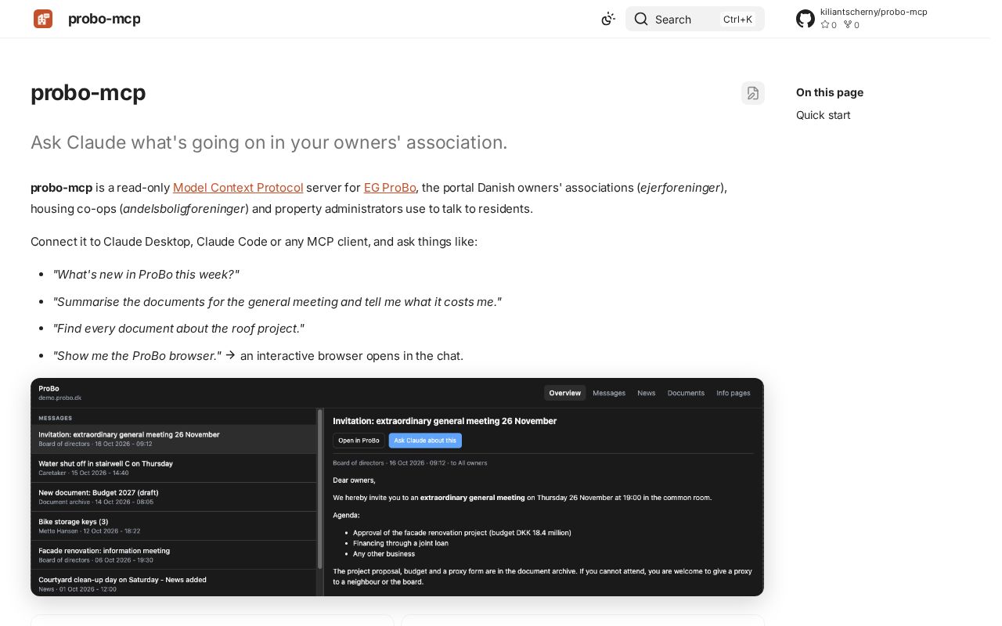
Task: Open the Facade renovation: information meeting message
Action: point(174,555)
